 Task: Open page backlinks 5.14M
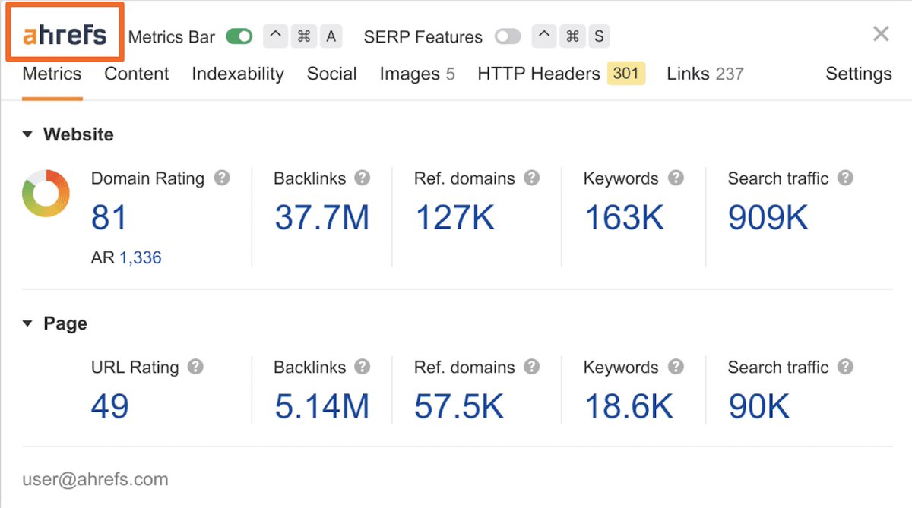click(321, 407)
